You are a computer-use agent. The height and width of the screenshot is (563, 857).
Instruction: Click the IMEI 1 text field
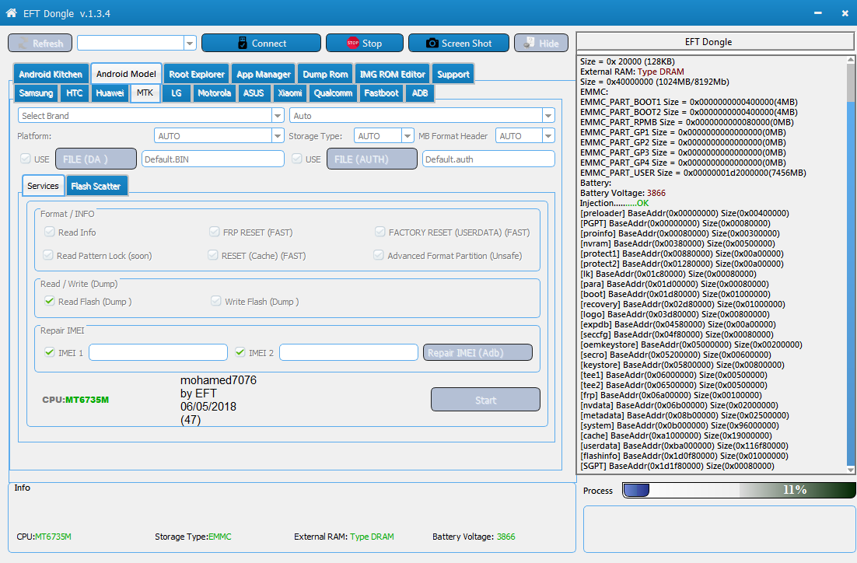coord(158,352)
